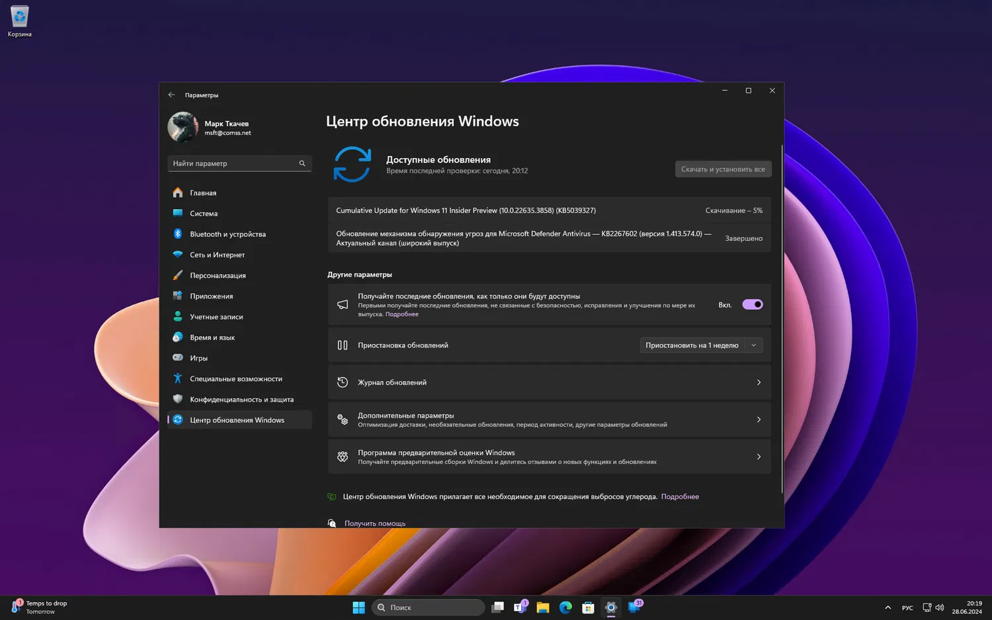Launch Microsoft Teams from the taskbar
Screen dimensions: 992x620
(520, 607)
